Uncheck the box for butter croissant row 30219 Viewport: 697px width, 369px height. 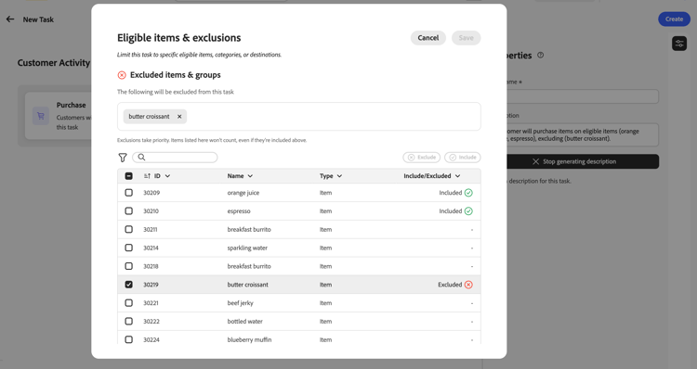coord(129,285)
